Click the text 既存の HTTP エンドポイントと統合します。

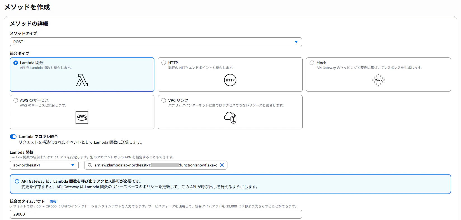(201, 68)
